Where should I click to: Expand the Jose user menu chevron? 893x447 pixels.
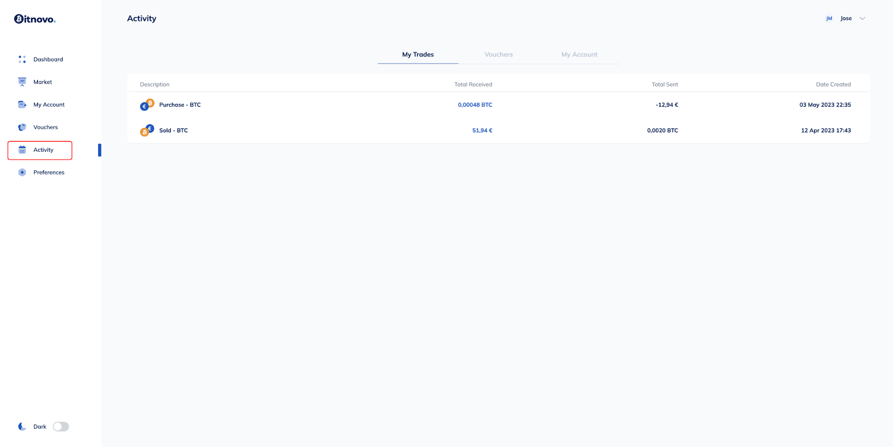click(862, 18)
